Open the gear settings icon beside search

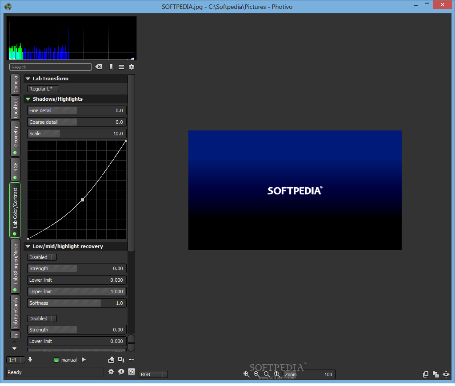(x=132, y=67)
